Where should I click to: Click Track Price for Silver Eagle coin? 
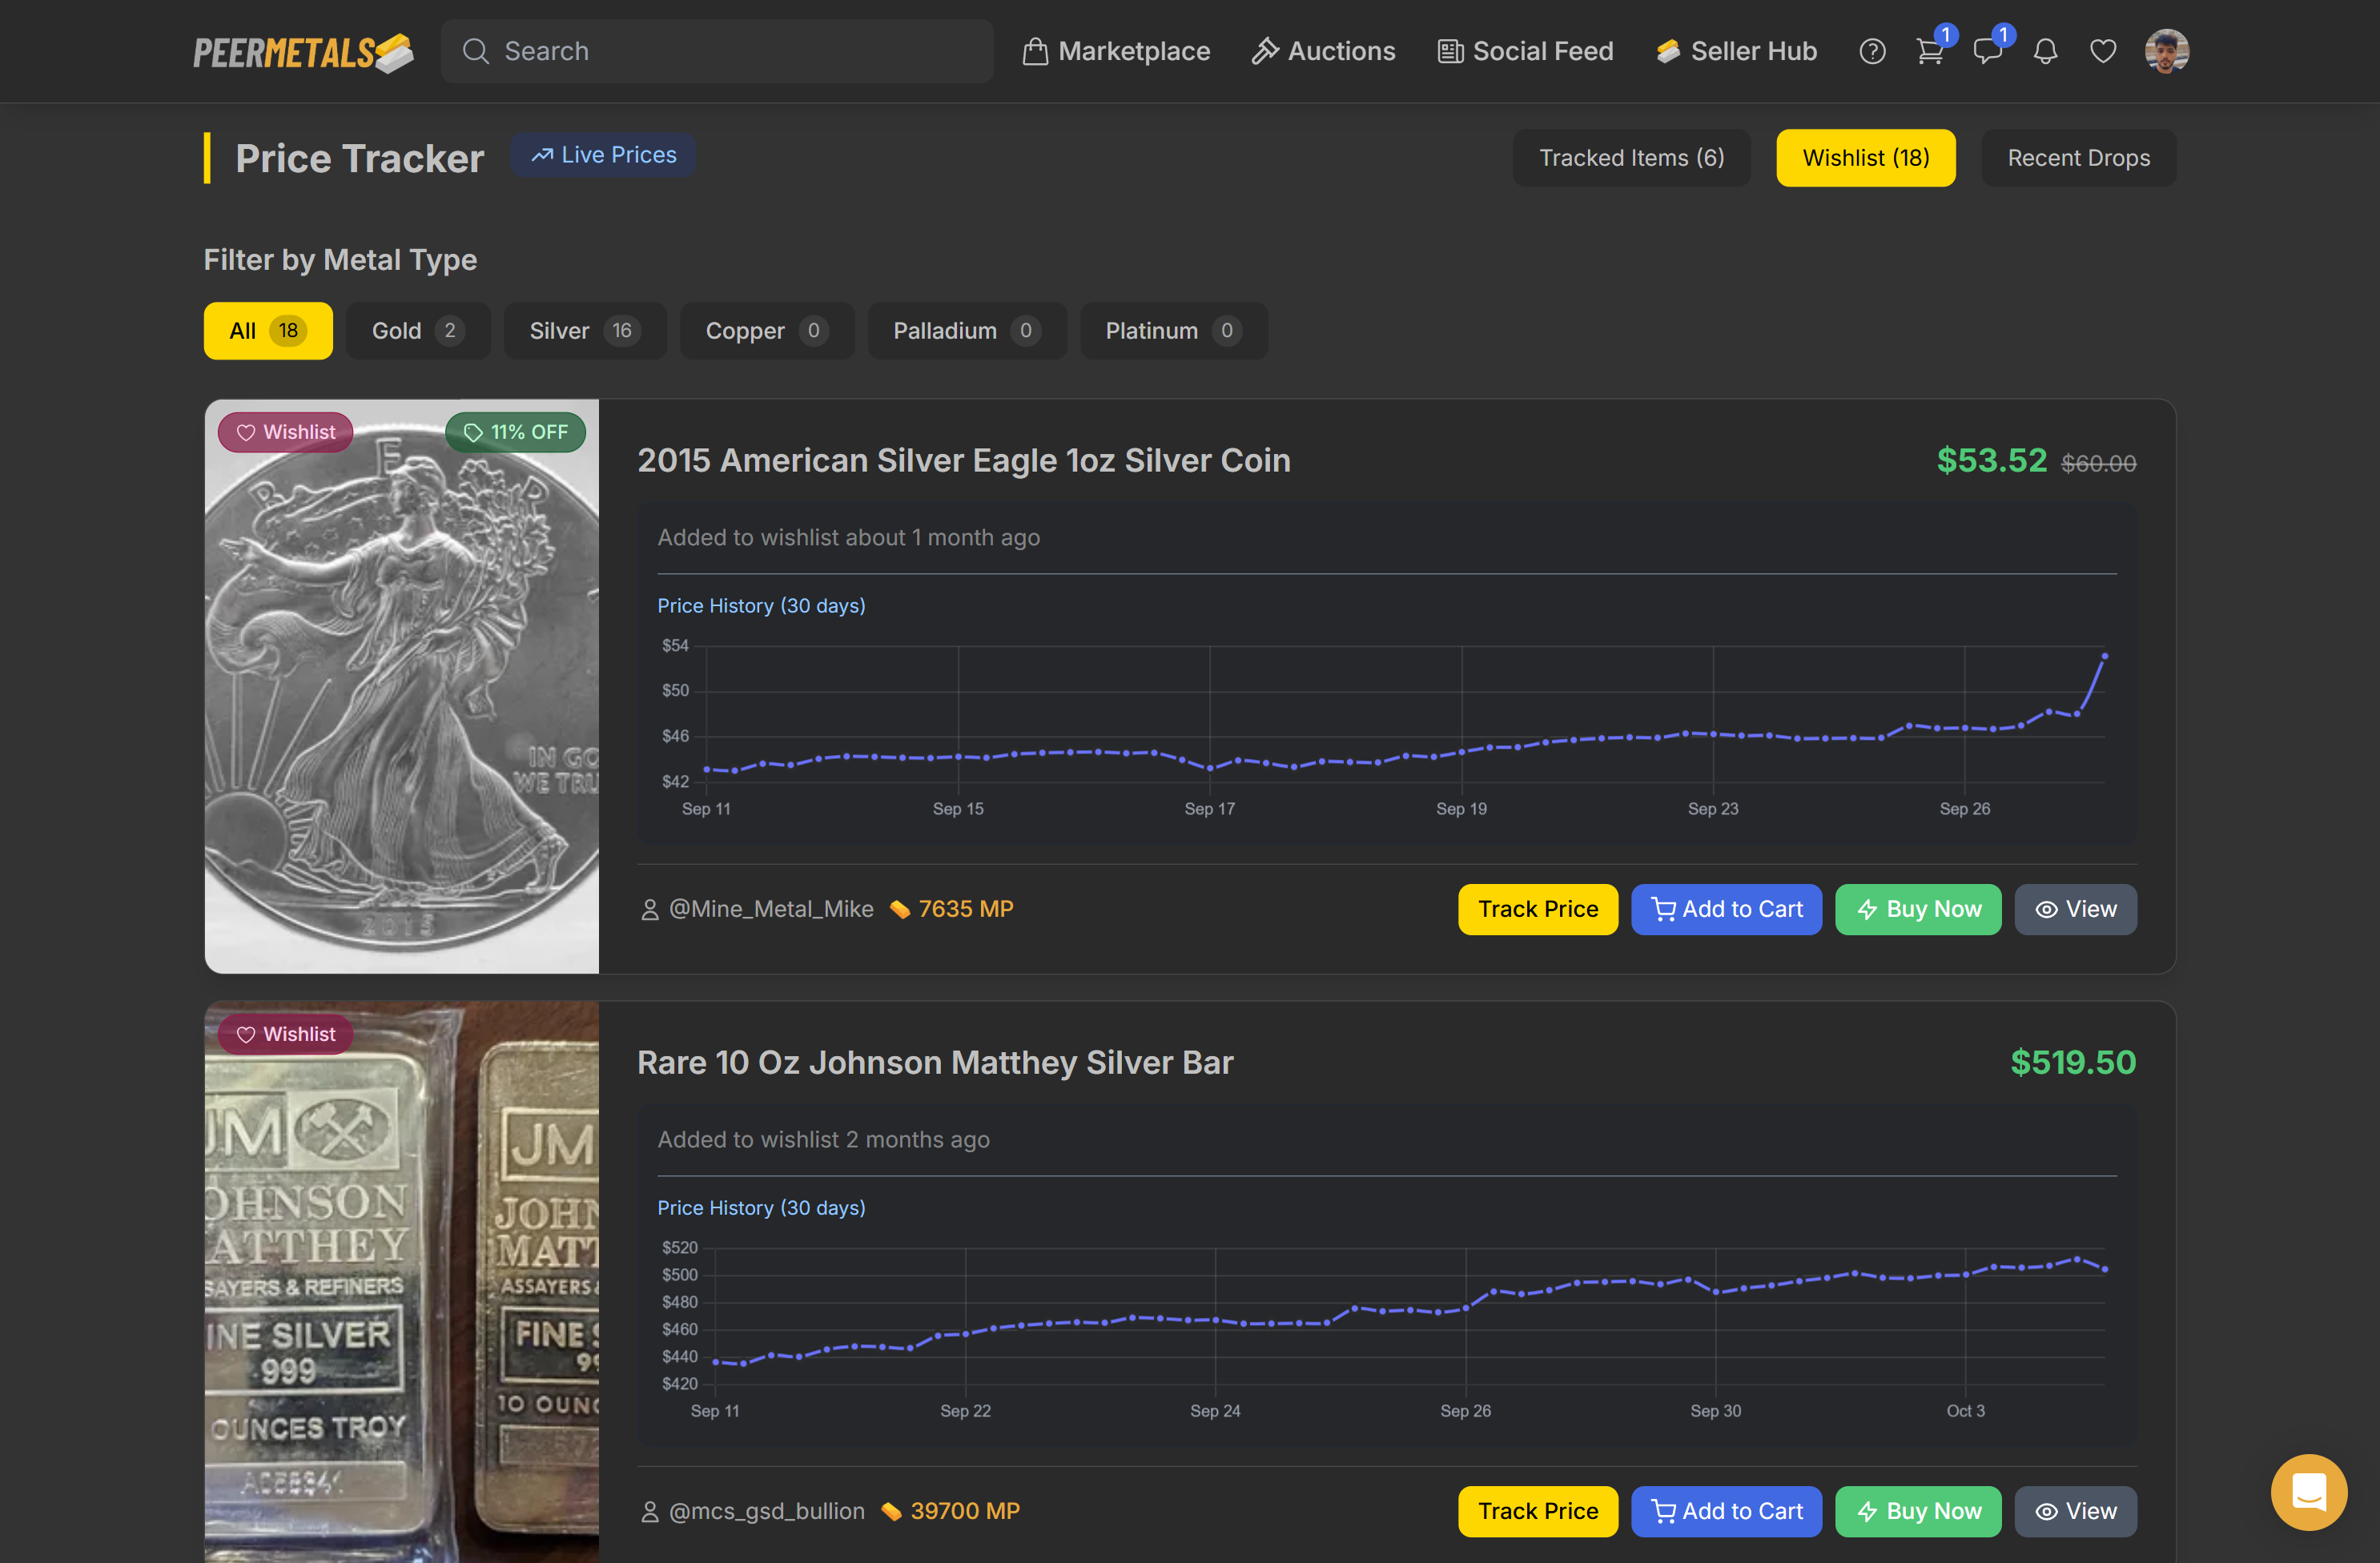1537,909
